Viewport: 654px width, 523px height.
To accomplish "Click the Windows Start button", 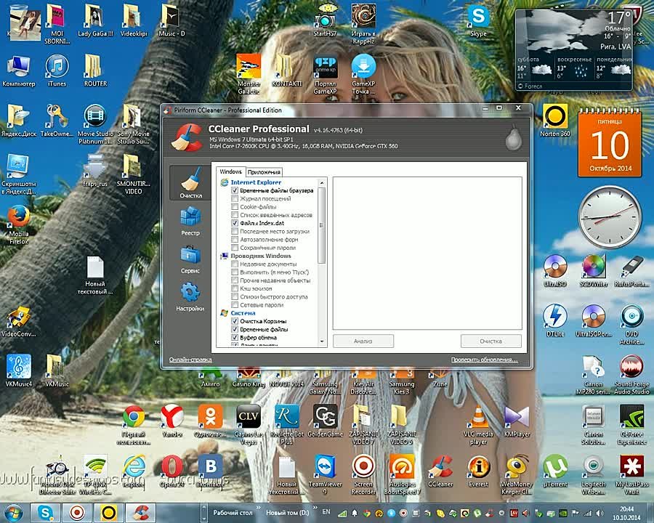I will coord(14,512).
